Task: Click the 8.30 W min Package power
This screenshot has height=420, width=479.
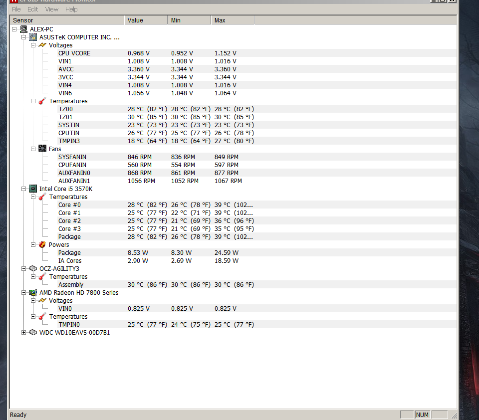Action: pos(181,252)
